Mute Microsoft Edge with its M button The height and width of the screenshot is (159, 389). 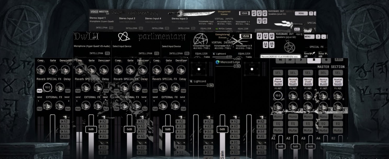tap(238, 66)
